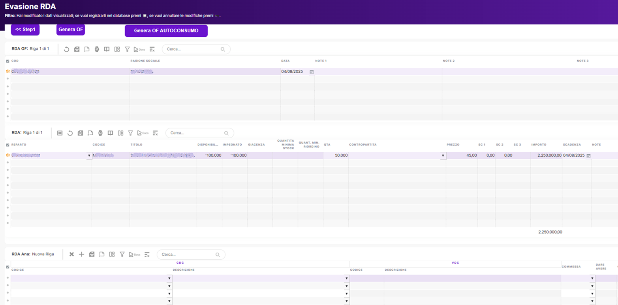The width and height of the screenshot is (618, 305).
Task: Click the filter funnel icon in RDA toolbar
Action: click(130, 133)
